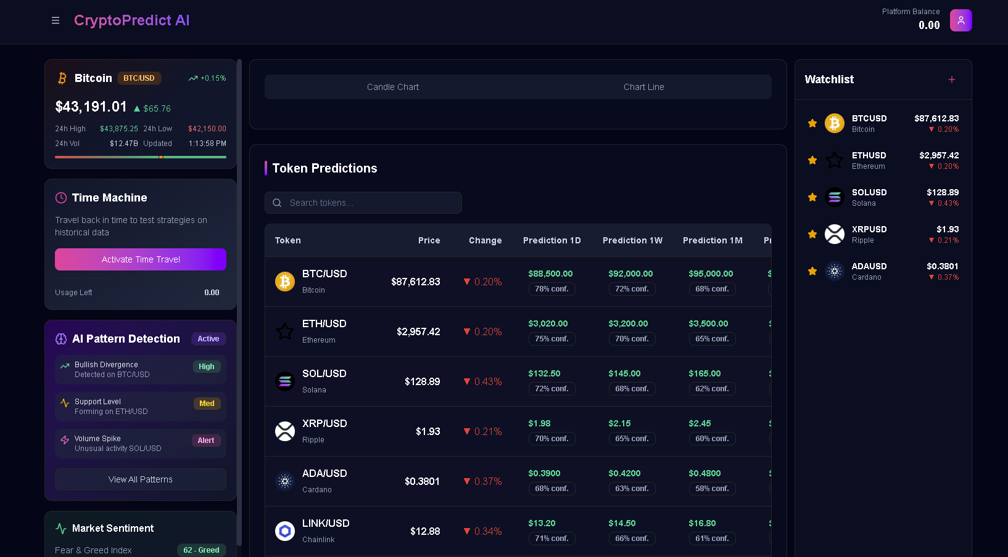Open the user profile avatar

tap(960, 20)
